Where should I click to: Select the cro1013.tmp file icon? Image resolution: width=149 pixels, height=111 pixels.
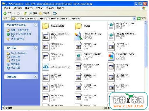pyautogui.click(x=111, y=88)
